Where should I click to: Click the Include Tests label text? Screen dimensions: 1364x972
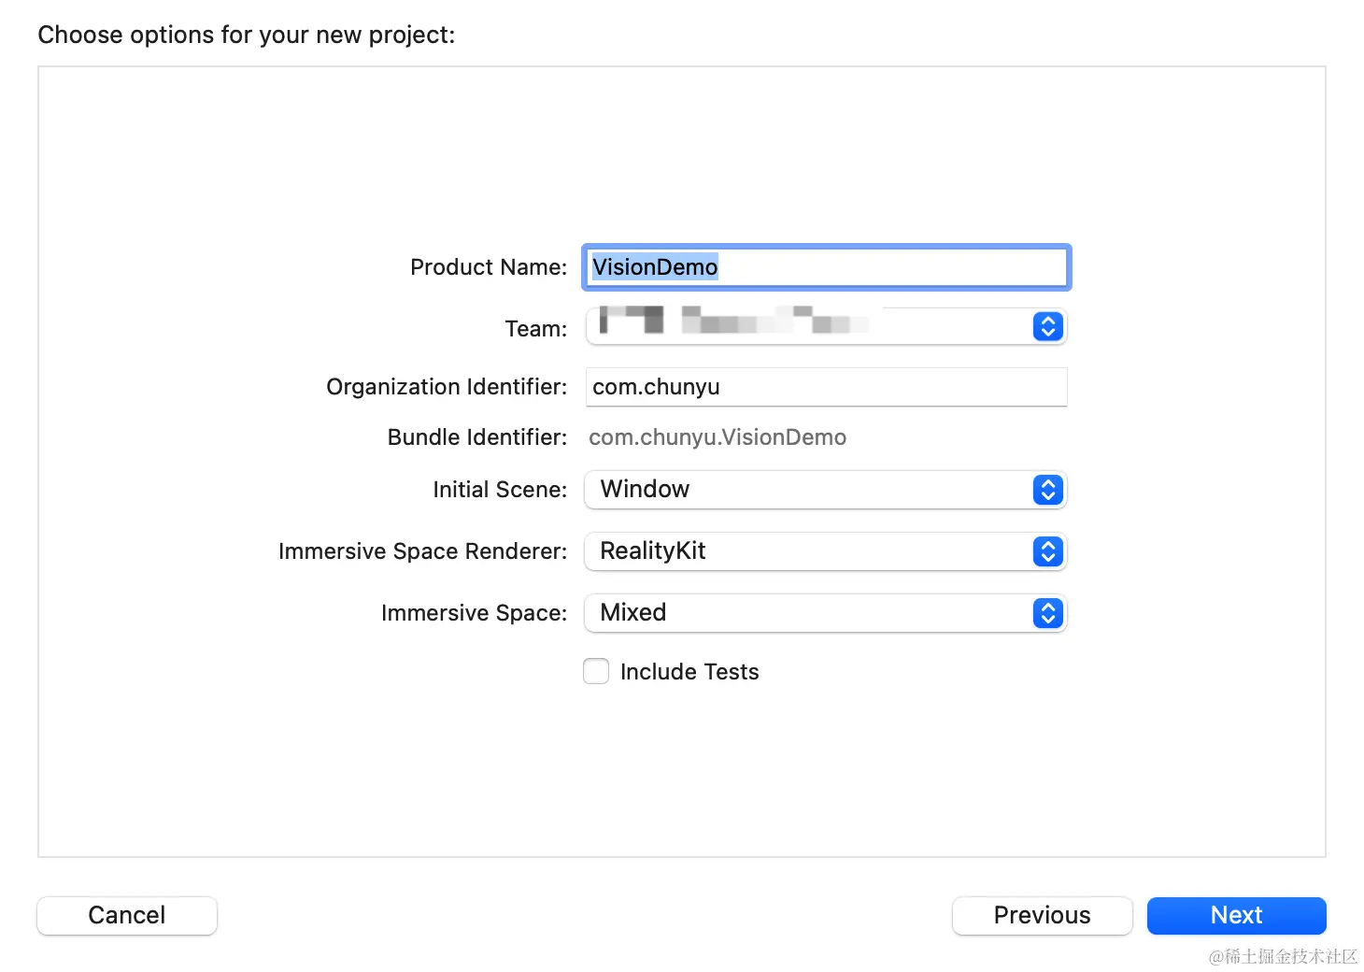[x=689, y=672]
